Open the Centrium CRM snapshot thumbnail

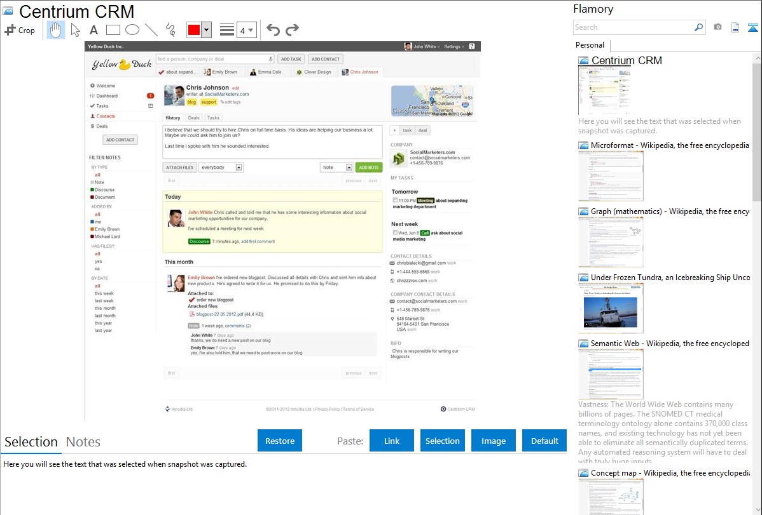[x=604, y=91]
